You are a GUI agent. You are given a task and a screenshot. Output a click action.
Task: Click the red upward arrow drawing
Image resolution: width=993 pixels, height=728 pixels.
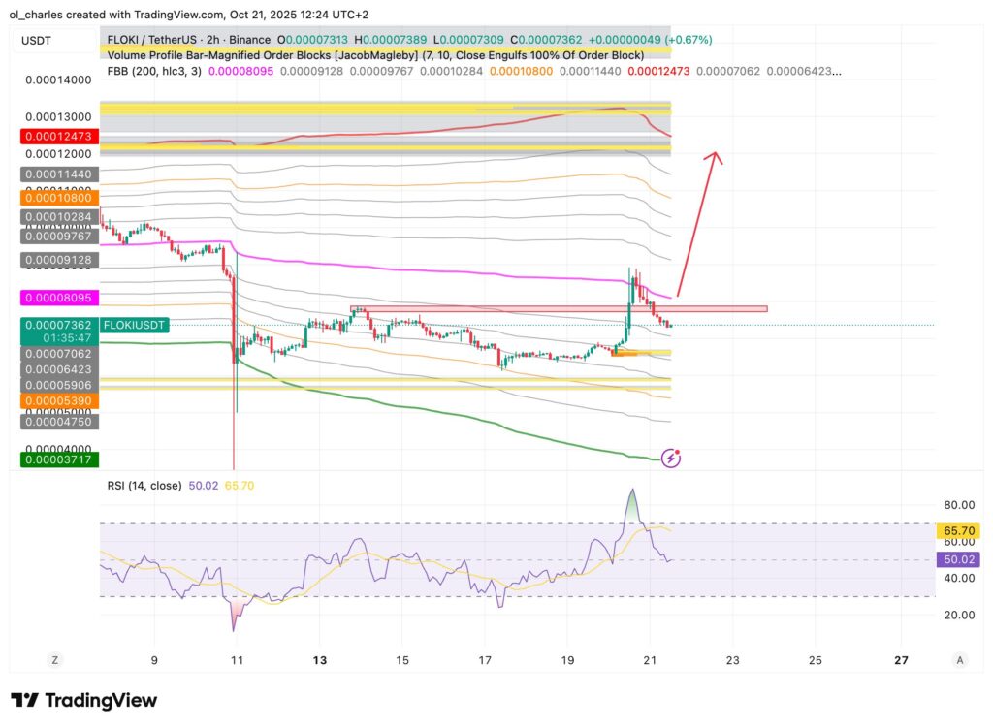click(x=697, y=221)
